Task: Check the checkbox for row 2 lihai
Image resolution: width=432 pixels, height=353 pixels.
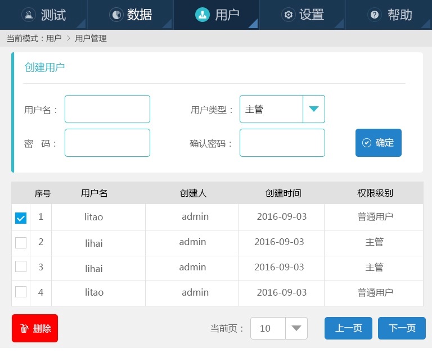Action: coord(21,243)
